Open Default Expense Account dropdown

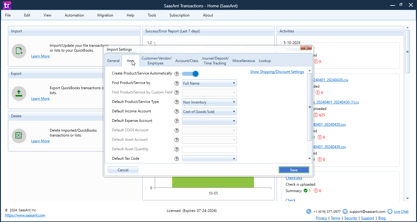pyautogui.click(x=209, y=121)
